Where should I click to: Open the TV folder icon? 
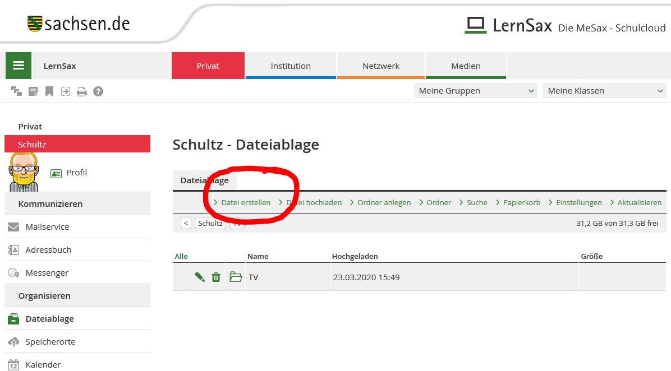(236, 277)
